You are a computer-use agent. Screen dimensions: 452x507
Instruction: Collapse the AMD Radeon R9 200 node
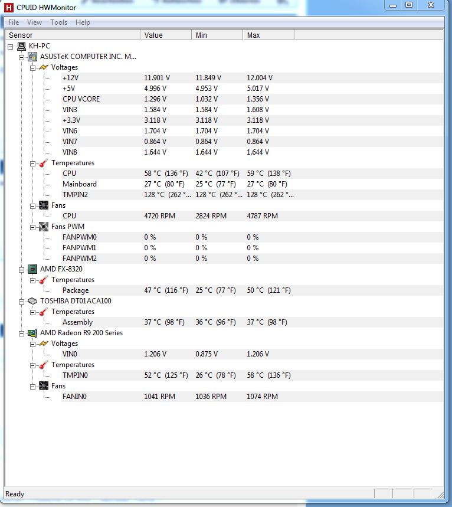pyautogui.click(x=22, y=333)
